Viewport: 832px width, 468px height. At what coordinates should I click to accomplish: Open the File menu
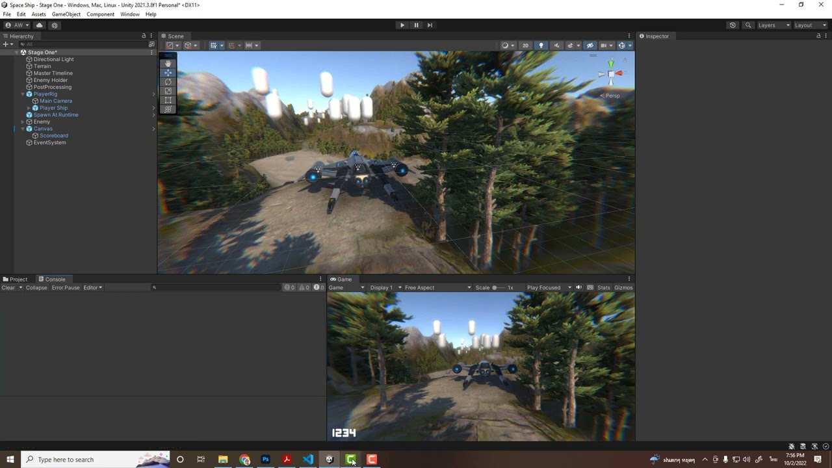pyautogui.click(x=6, y=14)
